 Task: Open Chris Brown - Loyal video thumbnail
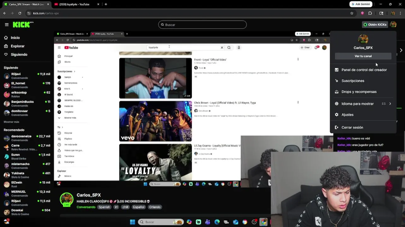pyautogui.click(x=155, y=121)
